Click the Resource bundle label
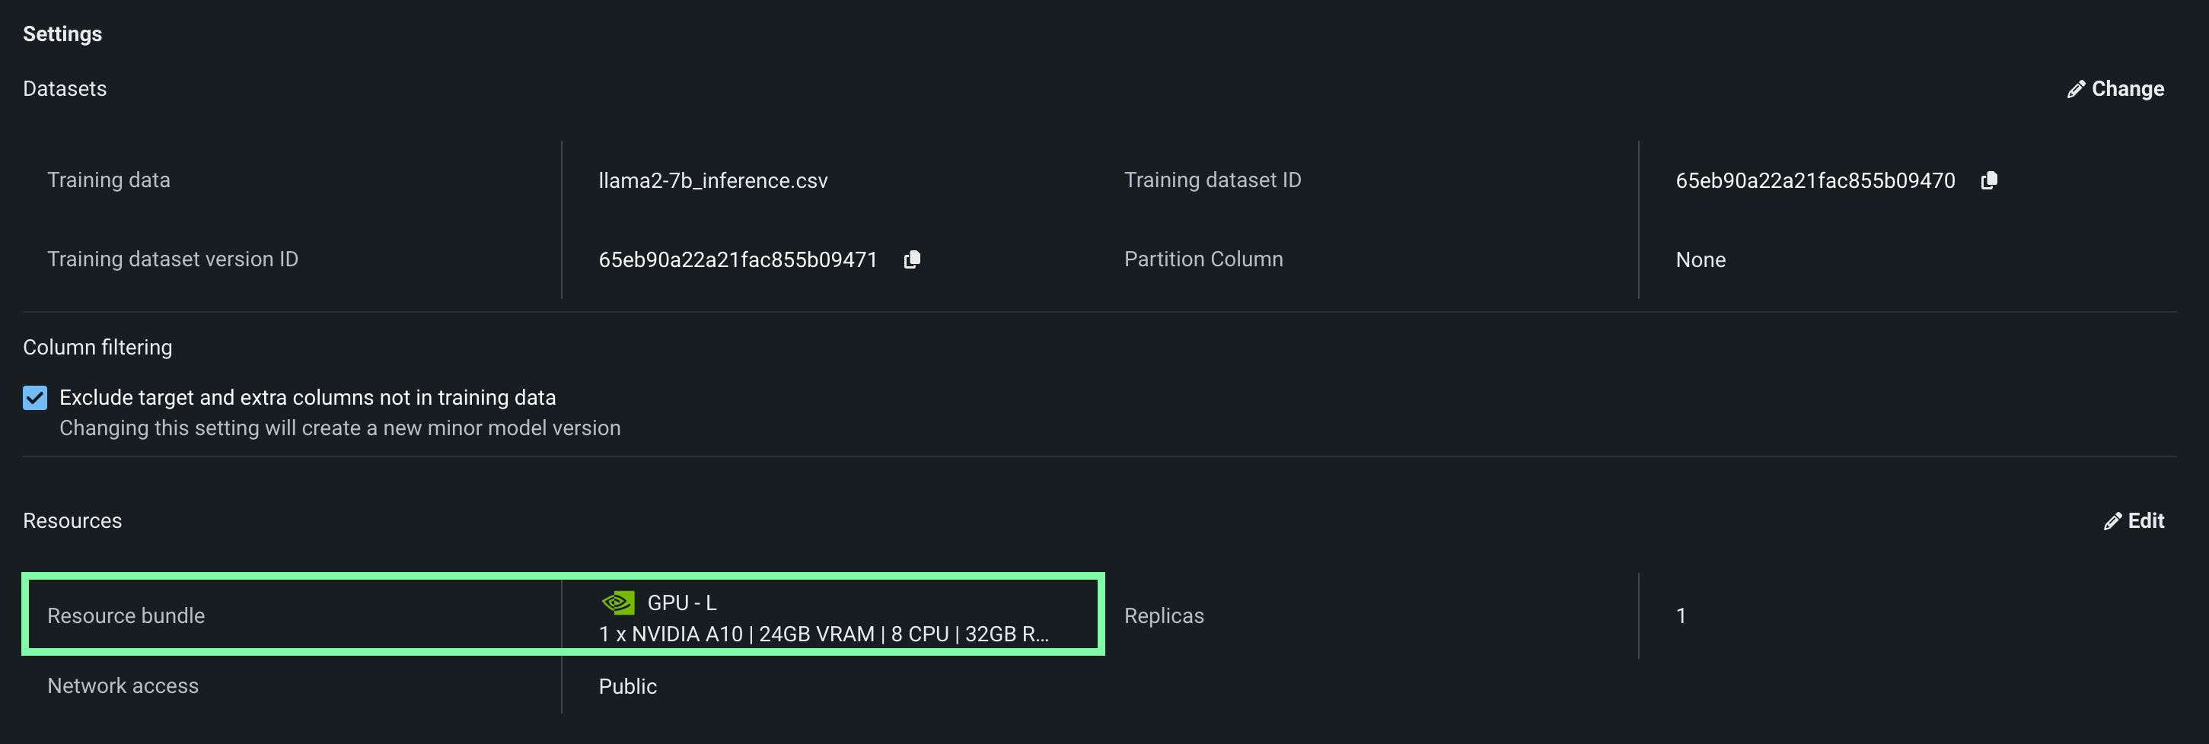Viewport: 2209px width, 744px height. [126, 615]
